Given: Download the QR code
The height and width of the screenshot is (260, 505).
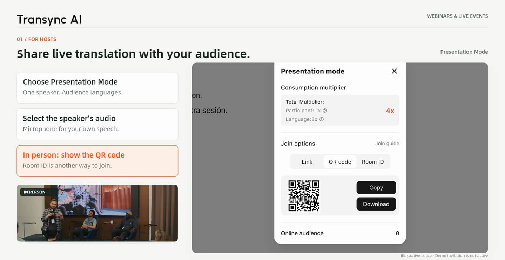Looking at the screenshot, I should click(x=376, y=204).
